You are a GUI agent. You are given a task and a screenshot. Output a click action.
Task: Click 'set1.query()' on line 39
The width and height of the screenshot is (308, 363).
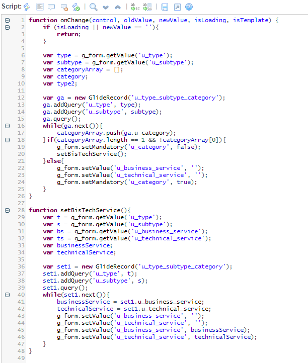click(x=64, y=288)
